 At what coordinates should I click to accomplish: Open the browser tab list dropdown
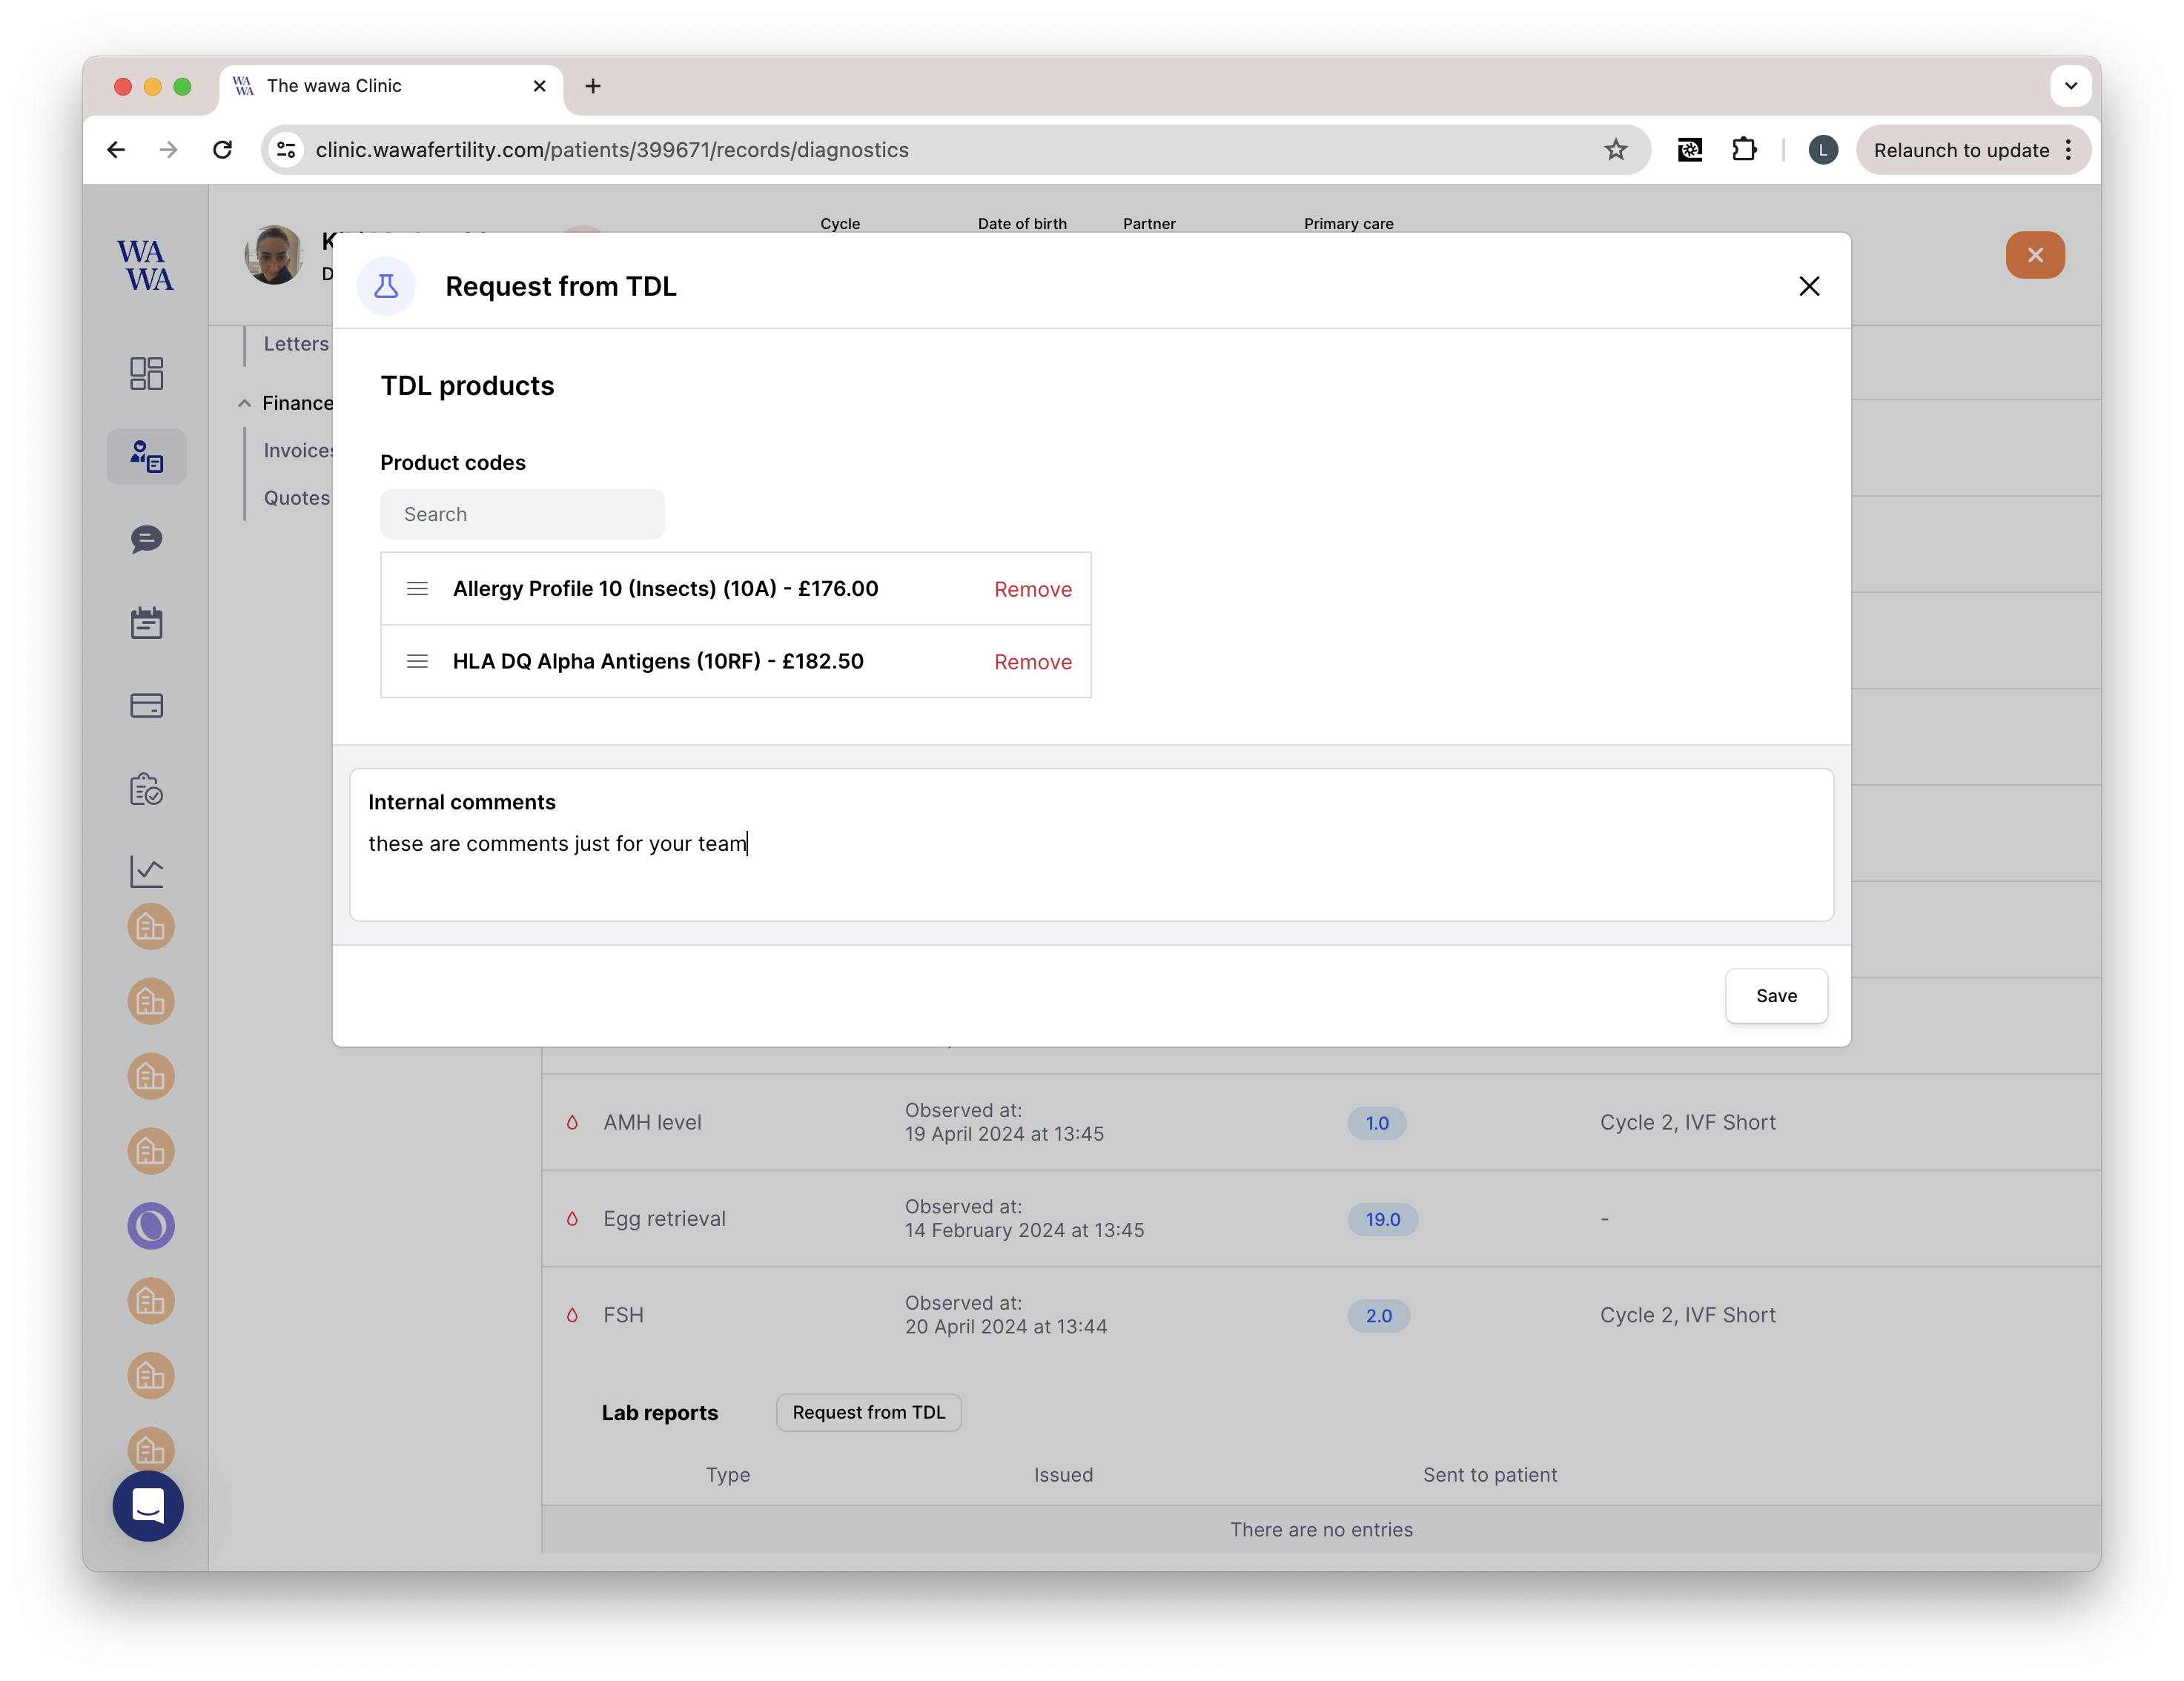tap(2070, 86)
